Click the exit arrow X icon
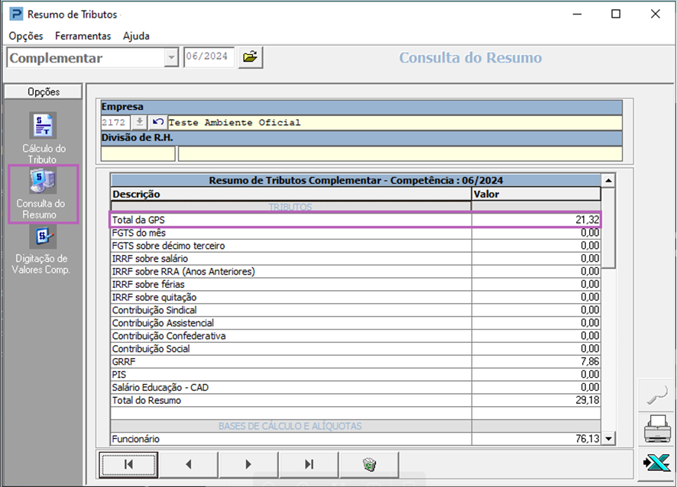This screenshot has height=487, width=677. [656, 463]
